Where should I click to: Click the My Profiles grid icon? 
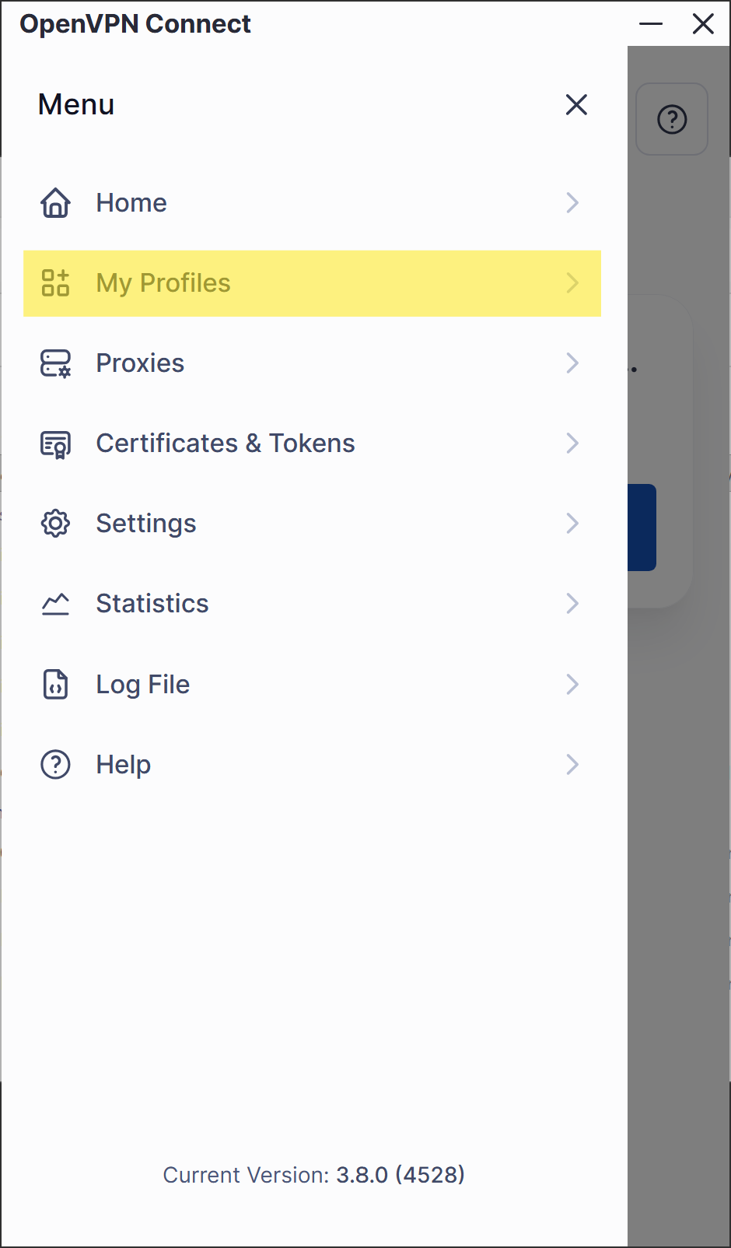(55, 283)
